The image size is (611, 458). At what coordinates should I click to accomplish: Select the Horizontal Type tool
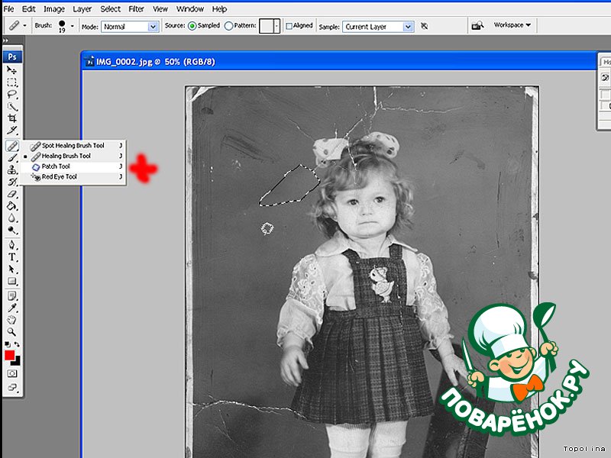(x=12, y=257)
